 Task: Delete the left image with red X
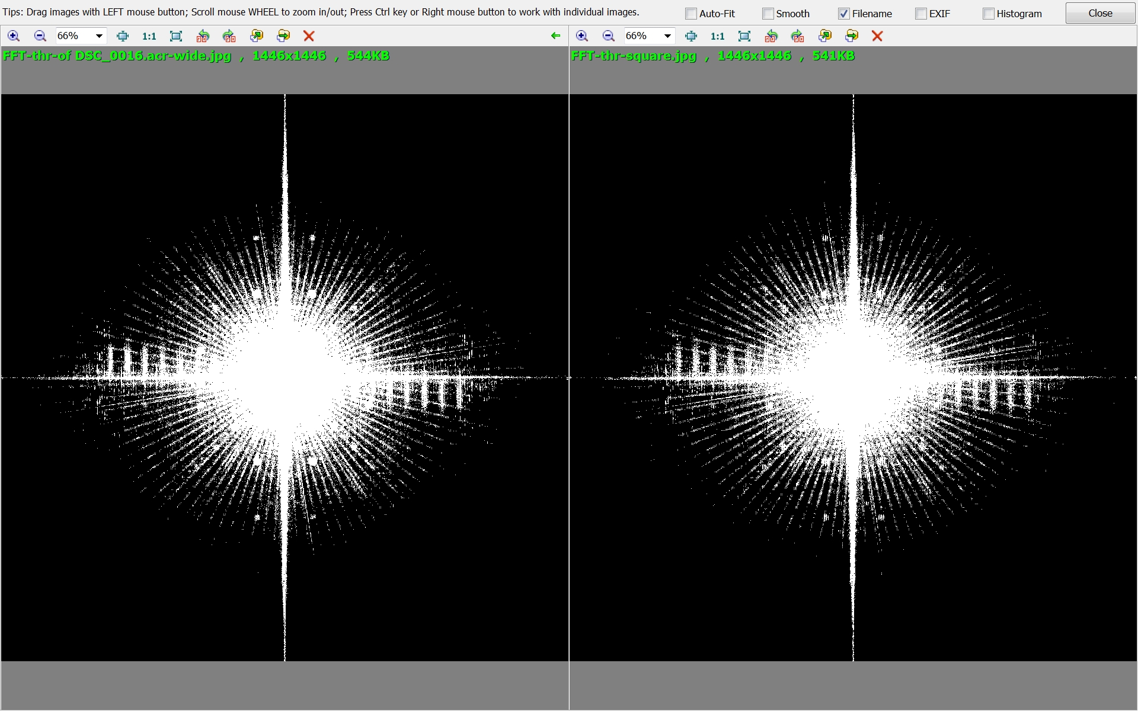coord(309,36)
